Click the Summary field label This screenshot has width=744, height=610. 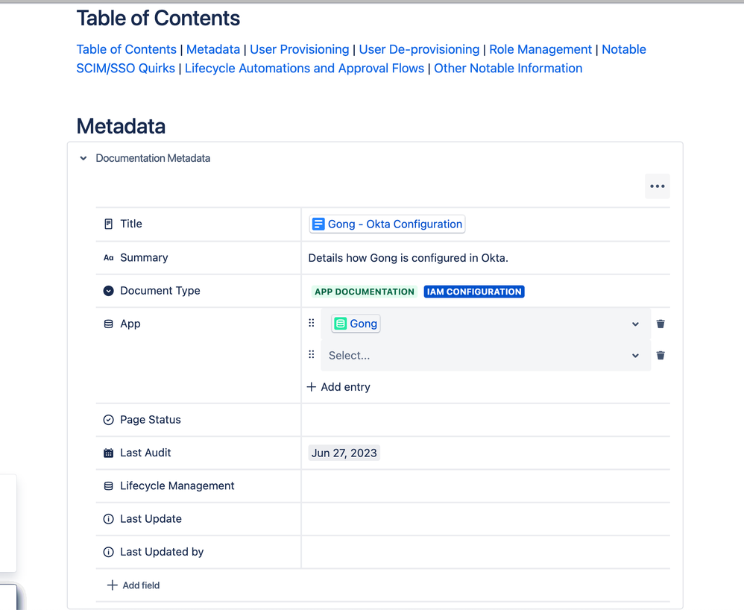click(x=144, y=257)
